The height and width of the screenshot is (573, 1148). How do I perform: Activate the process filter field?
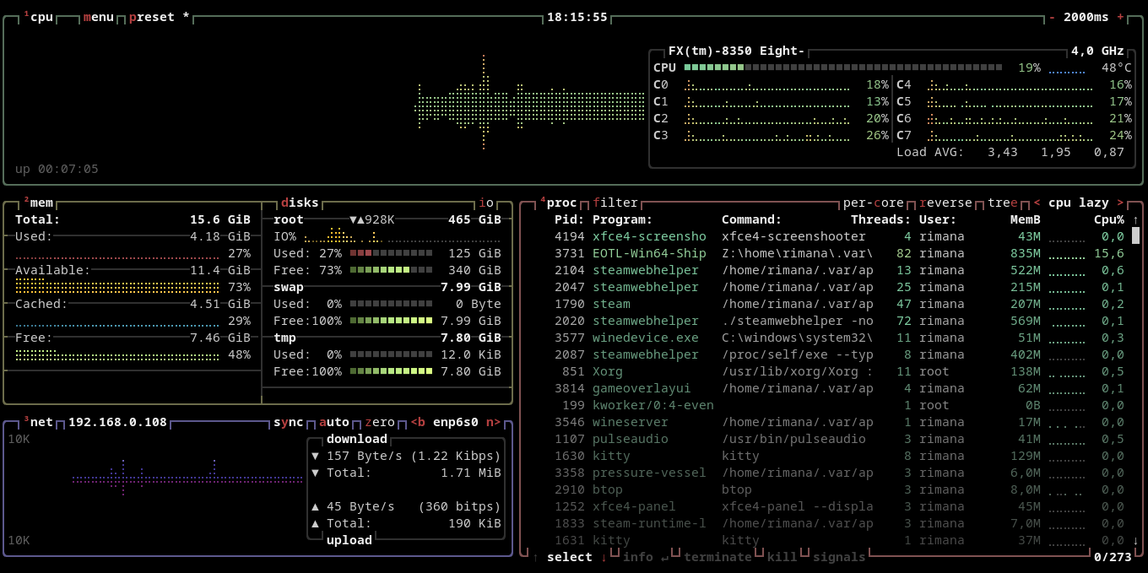click(x=615, y=203)
